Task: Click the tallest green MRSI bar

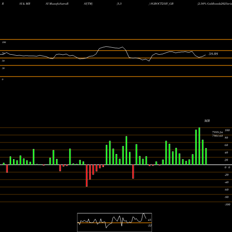Action: tap(200, 146)
